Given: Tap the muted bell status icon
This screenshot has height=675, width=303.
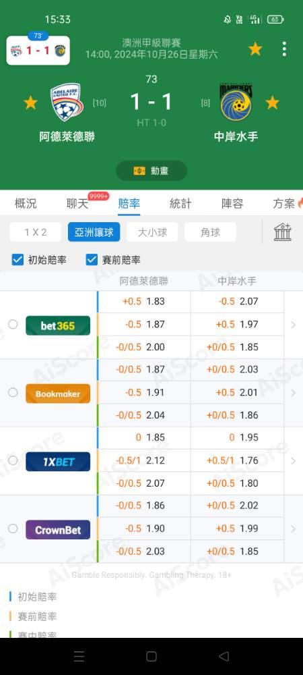Looking at the screenshot, I should [x=227, y=20].
